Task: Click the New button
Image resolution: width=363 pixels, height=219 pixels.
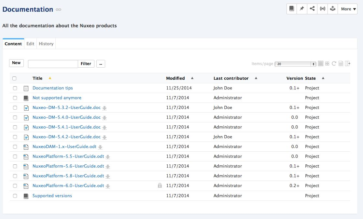Action: (x=16, y=63)
